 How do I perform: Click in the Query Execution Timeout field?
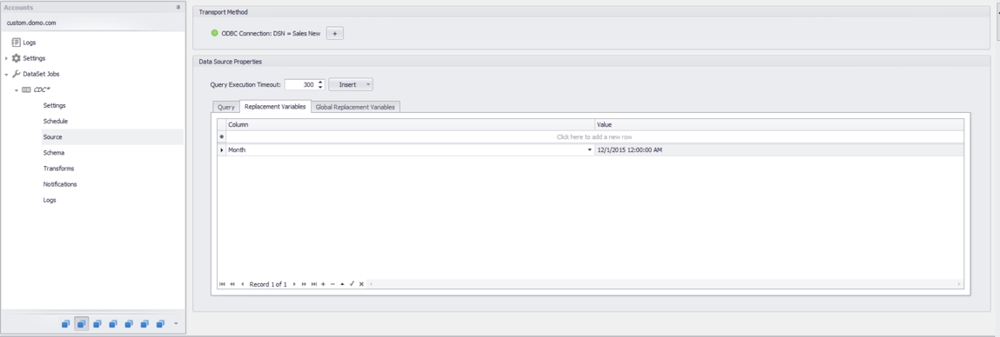click(300, 85)
